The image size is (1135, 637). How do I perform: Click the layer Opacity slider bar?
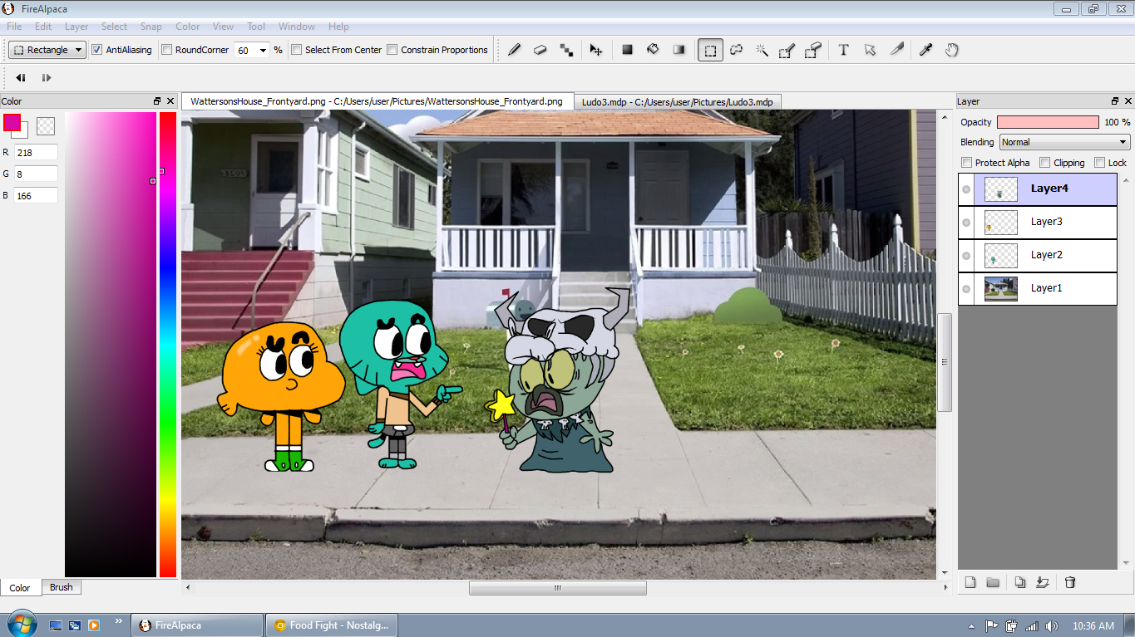[1048, 122]
